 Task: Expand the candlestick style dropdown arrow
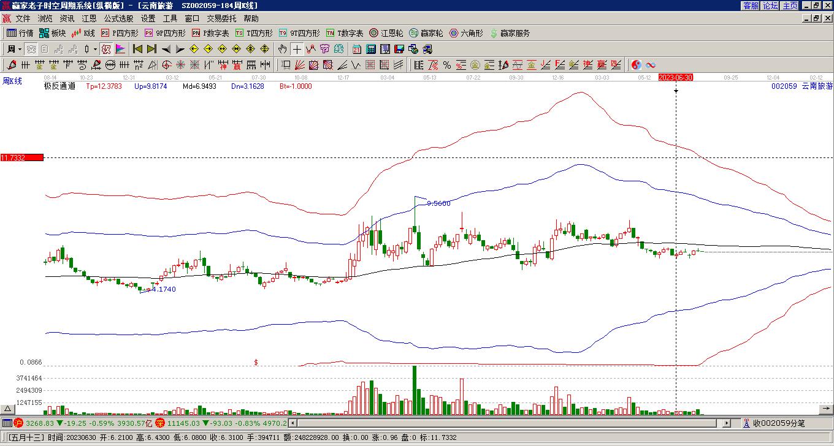point(94,49)
